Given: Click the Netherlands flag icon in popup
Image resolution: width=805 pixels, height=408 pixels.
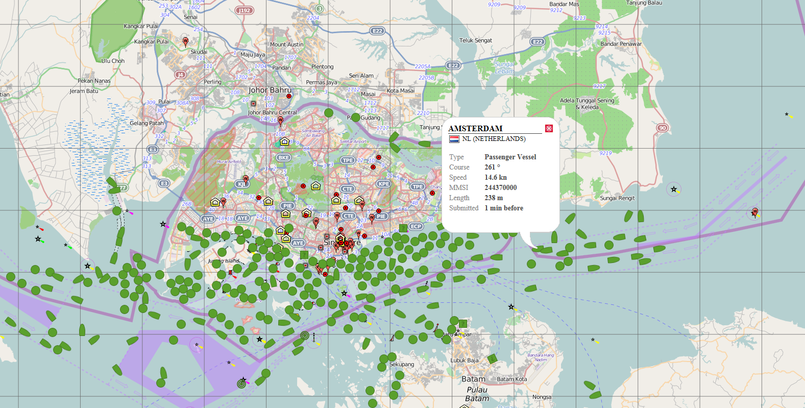Looking at the screenshot, I should [x=454, y=139].
